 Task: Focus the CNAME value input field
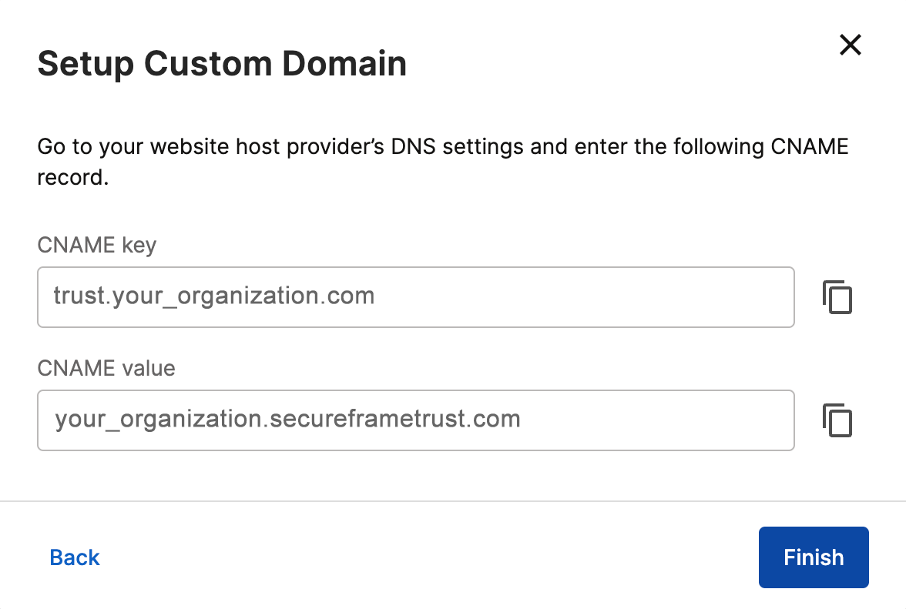coord(416,420)
